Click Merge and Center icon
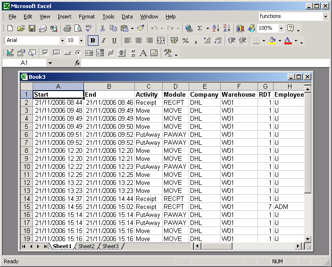This screenshot has width=332, height=267. pyautogui.click(x=161, y=41)
